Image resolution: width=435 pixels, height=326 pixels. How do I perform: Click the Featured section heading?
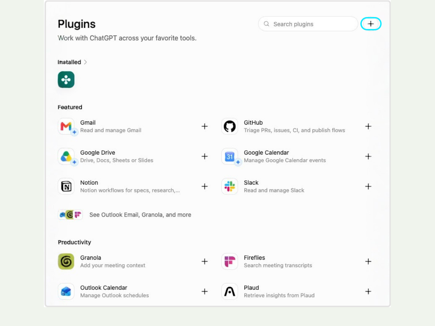70,107
